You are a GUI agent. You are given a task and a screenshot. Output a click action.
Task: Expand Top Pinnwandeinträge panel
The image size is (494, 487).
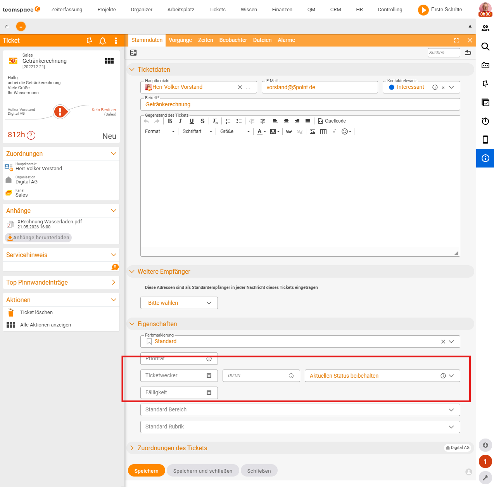pos(114,282)
